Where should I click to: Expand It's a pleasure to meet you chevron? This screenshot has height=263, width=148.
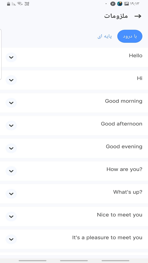click(11, 239)
